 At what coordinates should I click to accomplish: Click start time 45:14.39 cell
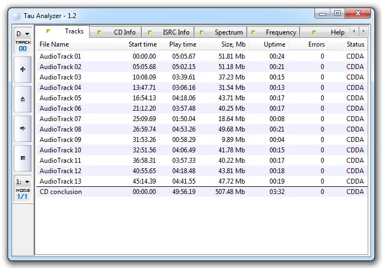coord(144,181)
